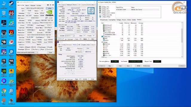This screenshot has width=191, height=107.
Task: Enable Stress local disks checkbox
Action: point(102,15)
